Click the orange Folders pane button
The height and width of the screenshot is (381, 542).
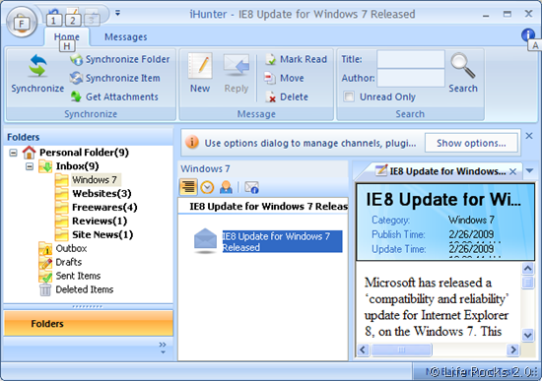(89, 323)
